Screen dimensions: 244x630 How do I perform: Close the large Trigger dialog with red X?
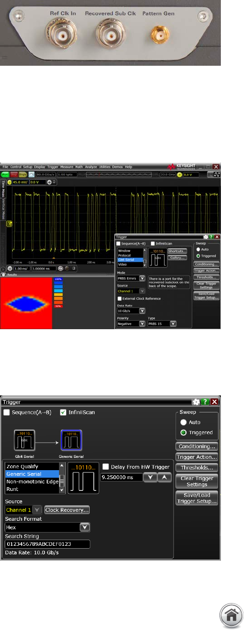(x=215, y=402)
